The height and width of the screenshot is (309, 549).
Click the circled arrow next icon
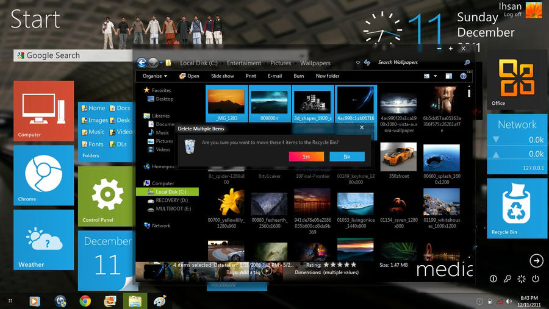coord(536,260)
